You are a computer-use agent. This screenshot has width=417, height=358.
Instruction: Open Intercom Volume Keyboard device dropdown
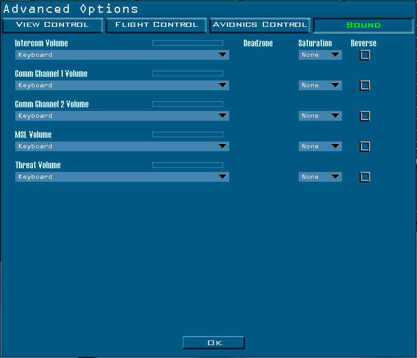[x=122, y=55]
